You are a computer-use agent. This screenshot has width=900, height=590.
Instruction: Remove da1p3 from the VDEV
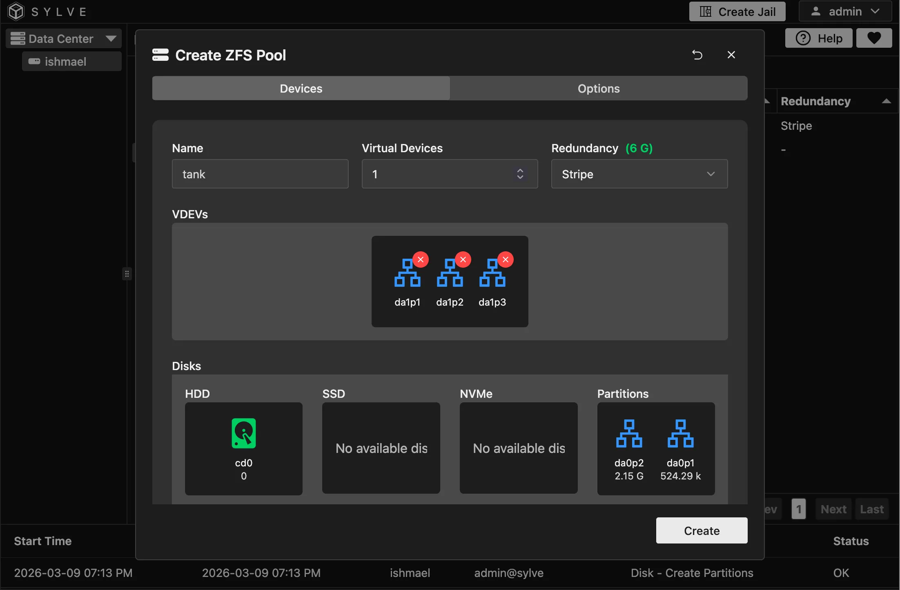(506, 259)
